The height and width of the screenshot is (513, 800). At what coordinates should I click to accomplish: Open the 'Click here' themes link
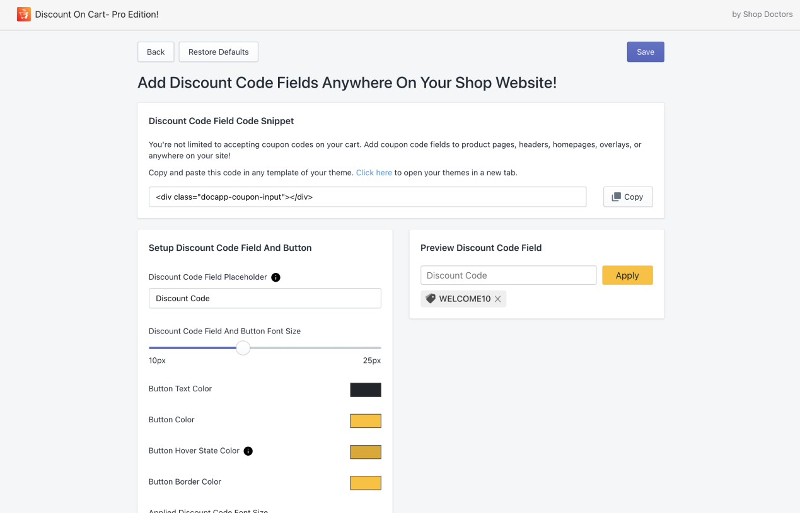point(374,173)
